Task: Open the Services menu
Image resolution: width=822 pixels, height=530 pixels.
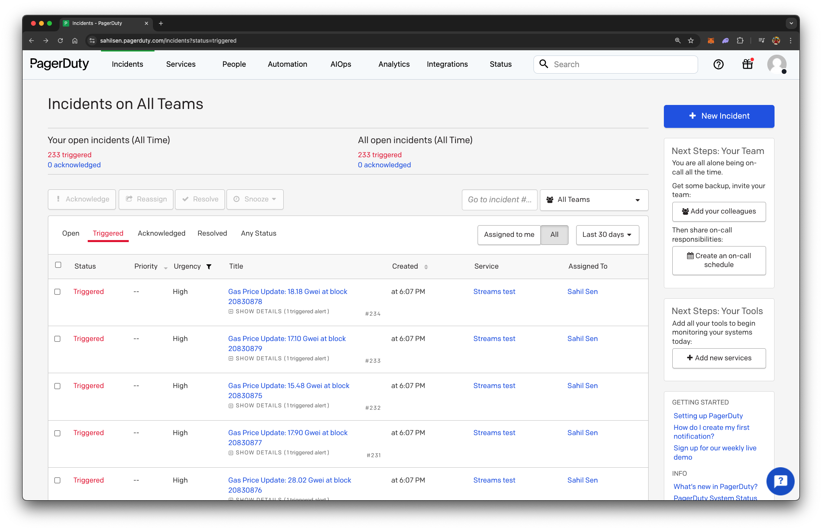Action: pos(181,64)
